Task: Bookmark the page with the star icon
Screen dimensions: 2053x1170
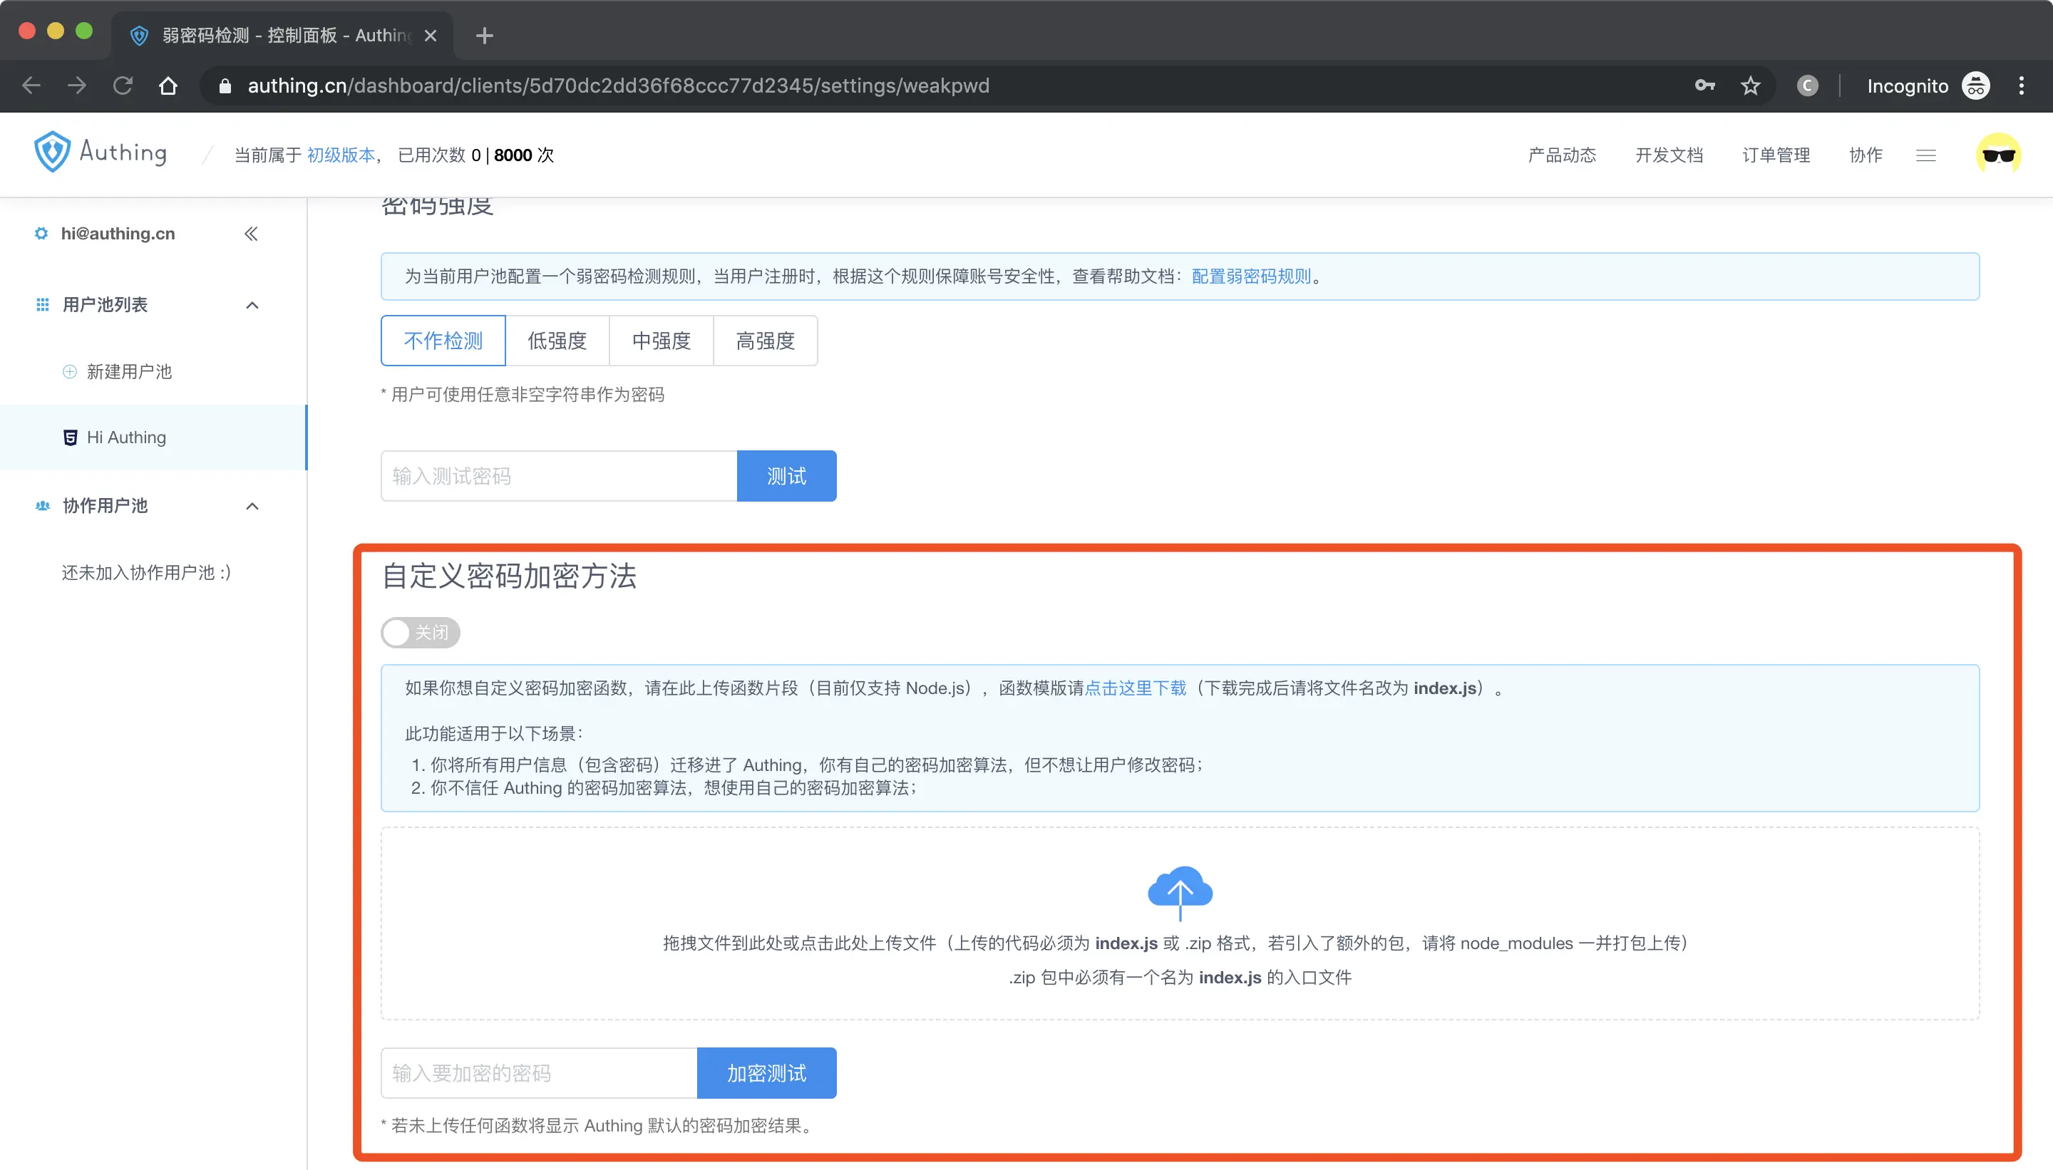Action: click(x=1750, y=86)
